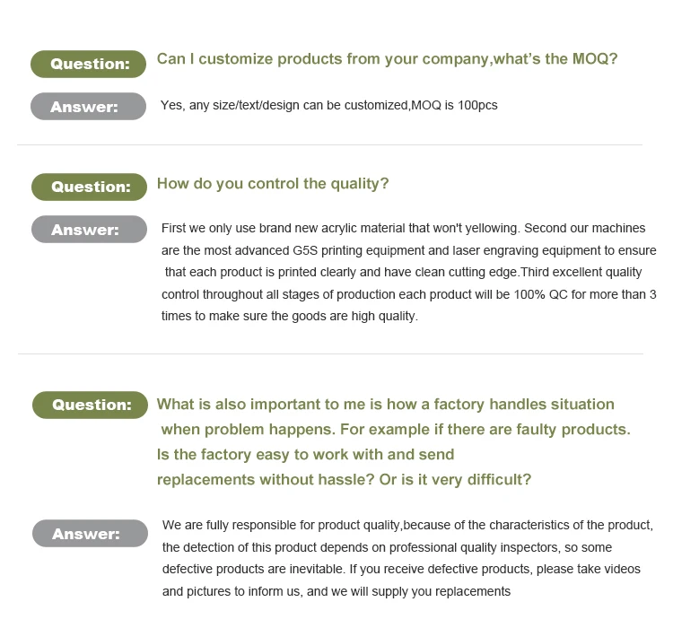Image resolution: width=673 pixels, height=628 pixels.
Task: Click the line "We are fully responsible for product quality"
Action: [x=407, y=526]
